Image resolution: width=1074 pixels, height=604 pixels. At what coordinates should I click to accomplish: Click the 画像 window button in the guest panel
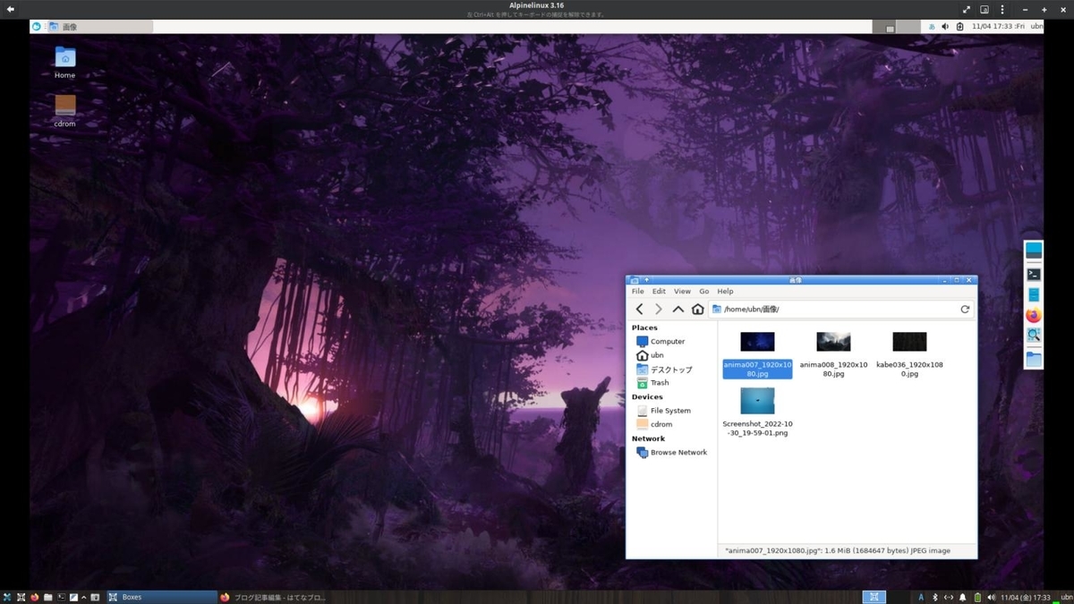coord(100,27)
